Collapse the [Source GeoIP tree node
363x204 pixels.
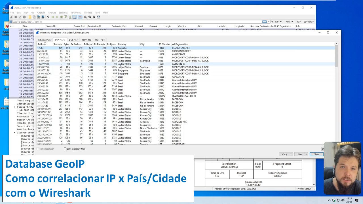(x=15, y=133)
